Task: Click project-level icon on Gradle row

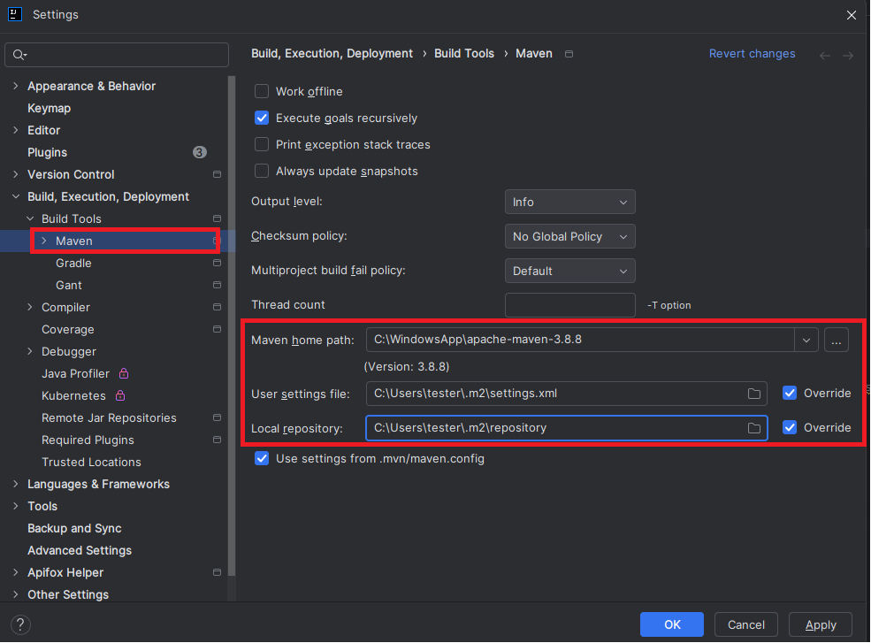Action: [x=218, y=263]
